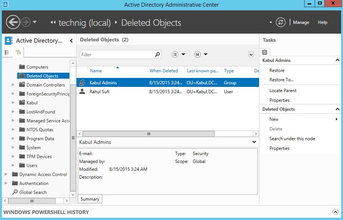
Task: Click the Active Directory app header icon
Action: click(9, 40)
